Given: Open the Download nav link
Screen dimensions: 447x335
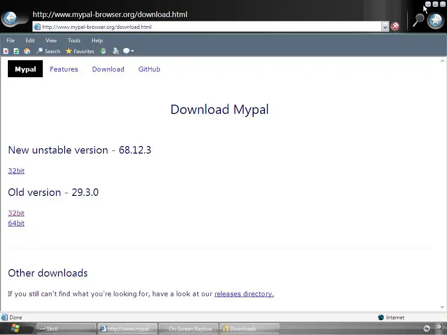Looking at the screenshot, I should [x=108, y=69].
